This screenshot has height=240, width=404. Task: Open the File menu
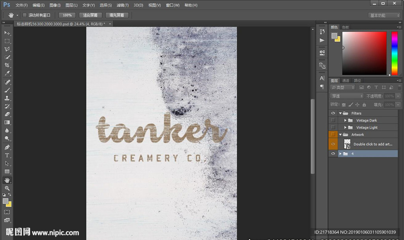click(22, 5)
